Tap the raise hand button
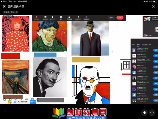Image resolution: width=158 pixels, height=119 pixels. tap(145, 113)
